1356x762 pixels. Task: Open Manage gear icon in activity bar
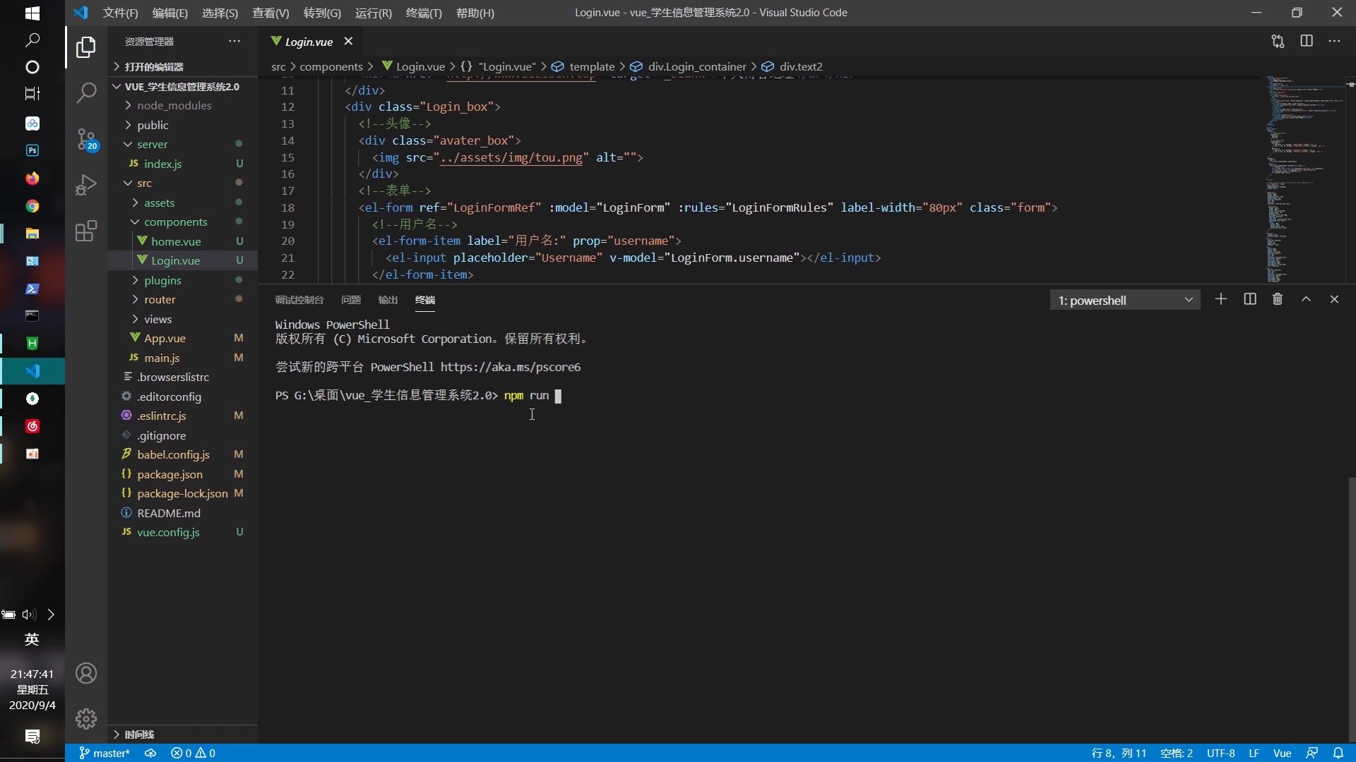click(86, 718)
